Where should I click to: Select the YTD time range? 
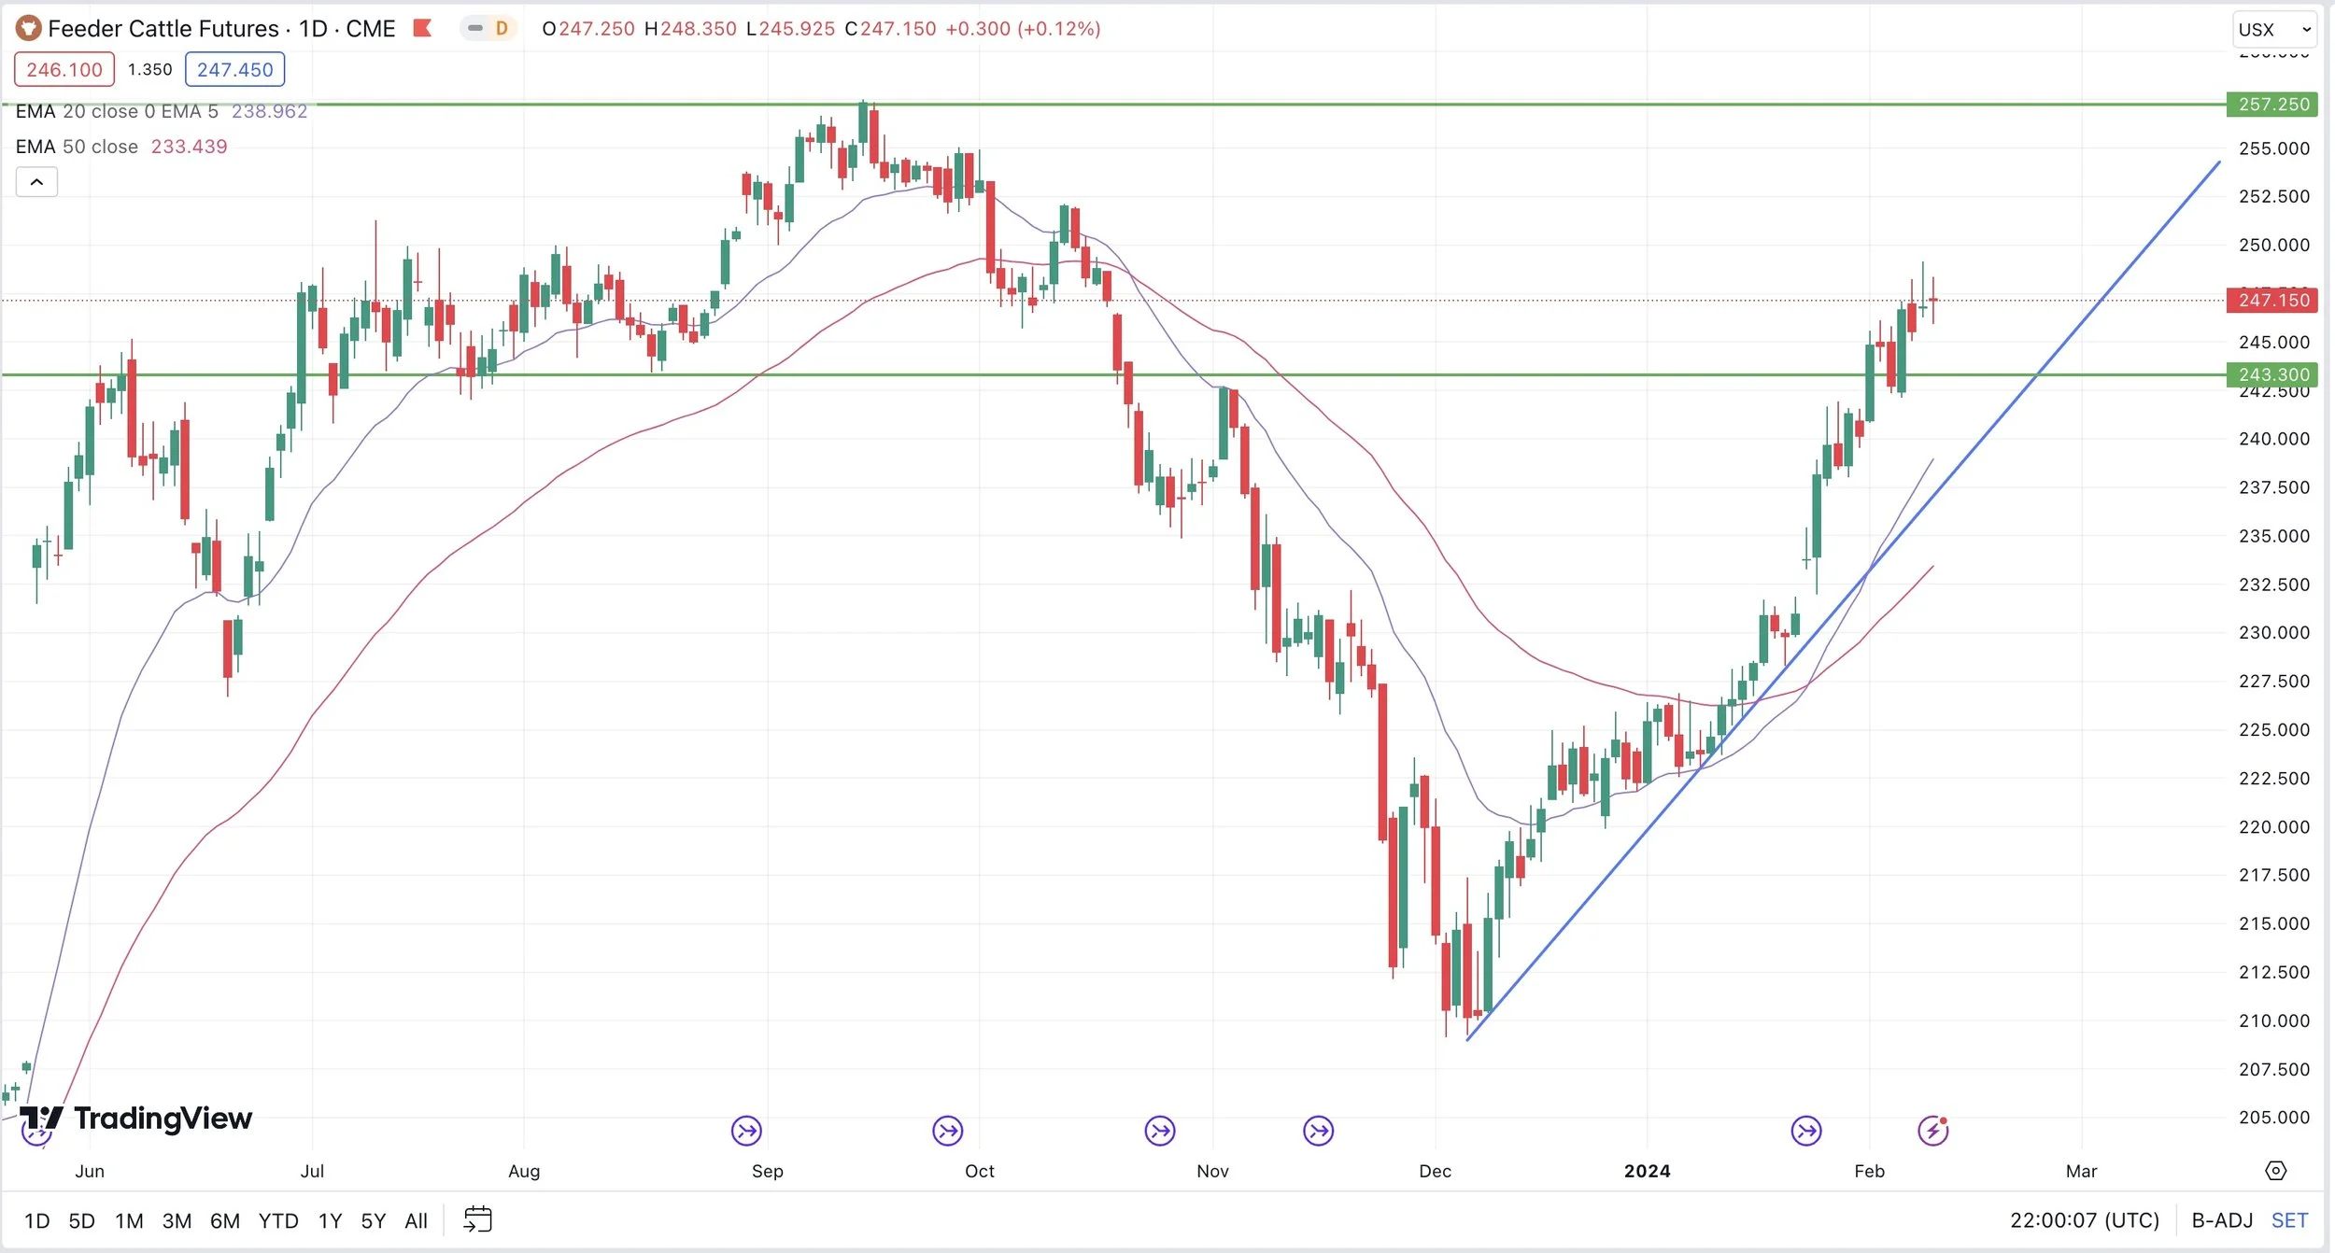tap(278, 1221)
